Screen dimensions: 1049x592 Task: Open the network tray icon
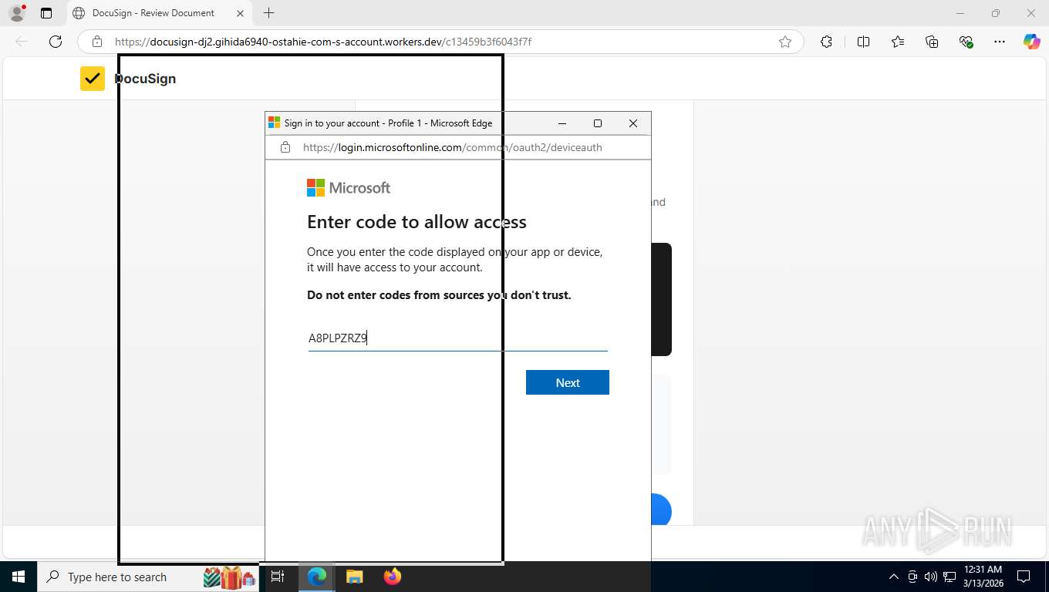tap(949, 577)
